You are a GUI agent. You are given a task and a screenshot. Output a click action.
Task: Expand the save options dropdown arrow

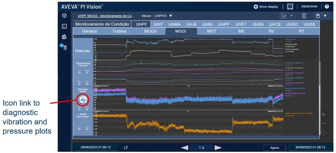325,16
